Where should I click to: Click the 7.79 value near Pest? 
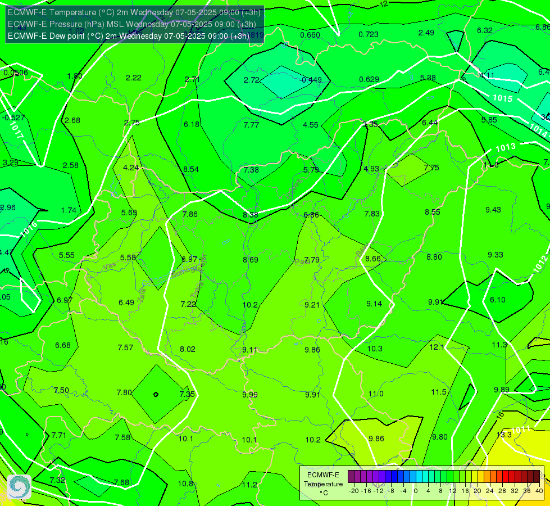click(312, 260)
